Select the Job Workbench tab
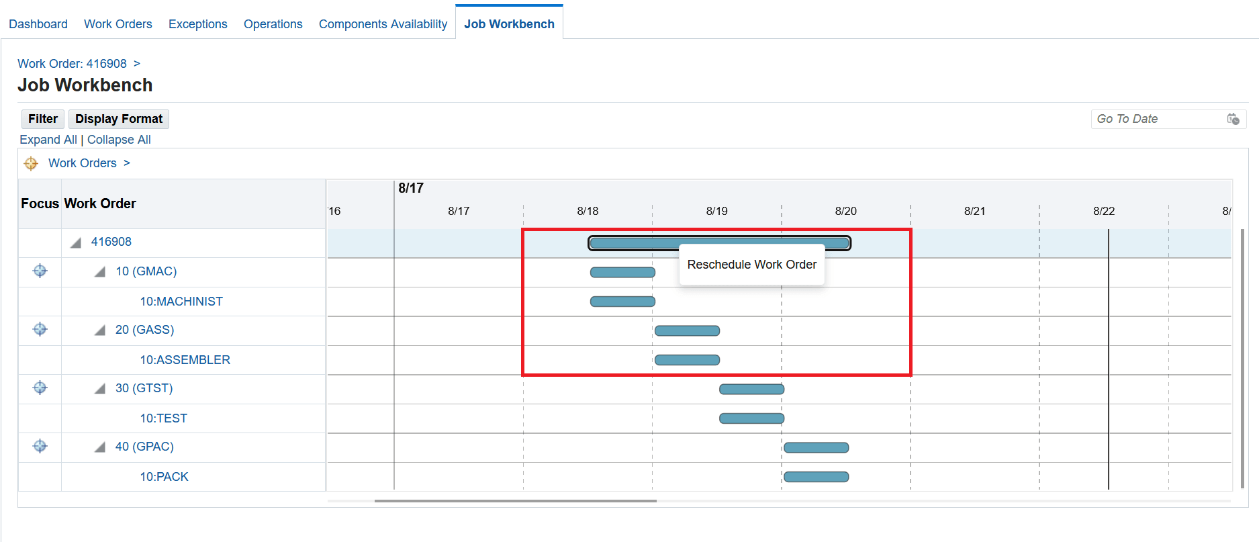Screen dimensions: 1259x542 click(x=509, y=24)
